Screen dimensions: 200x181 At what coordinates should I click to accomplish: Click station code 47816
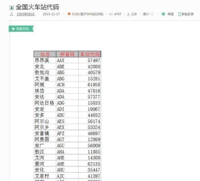(94, 91)
